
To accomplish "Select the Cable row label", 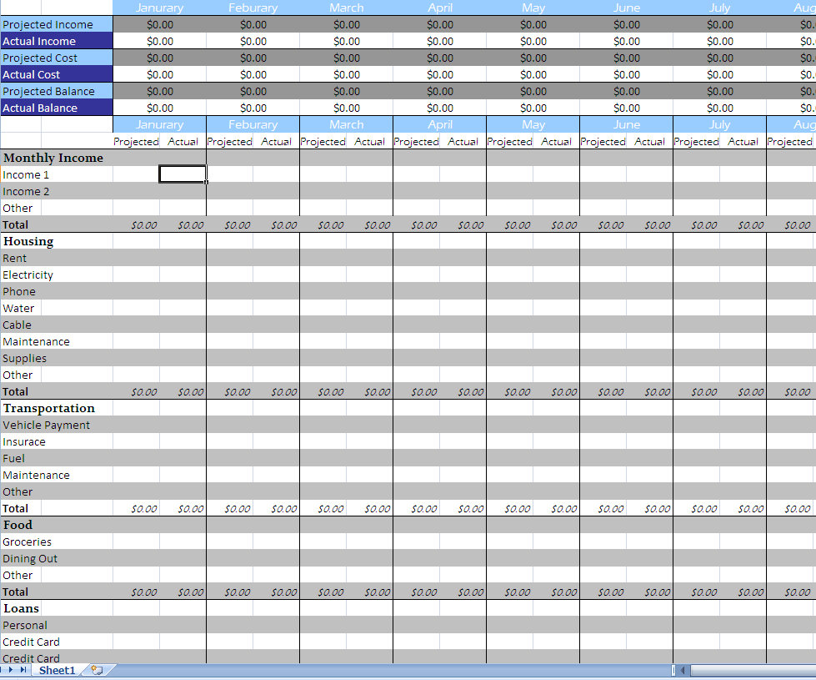I will (17, 325).
